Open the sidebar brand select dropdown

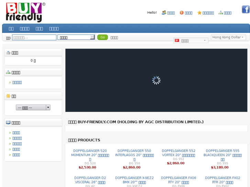[x=33, y=108]
